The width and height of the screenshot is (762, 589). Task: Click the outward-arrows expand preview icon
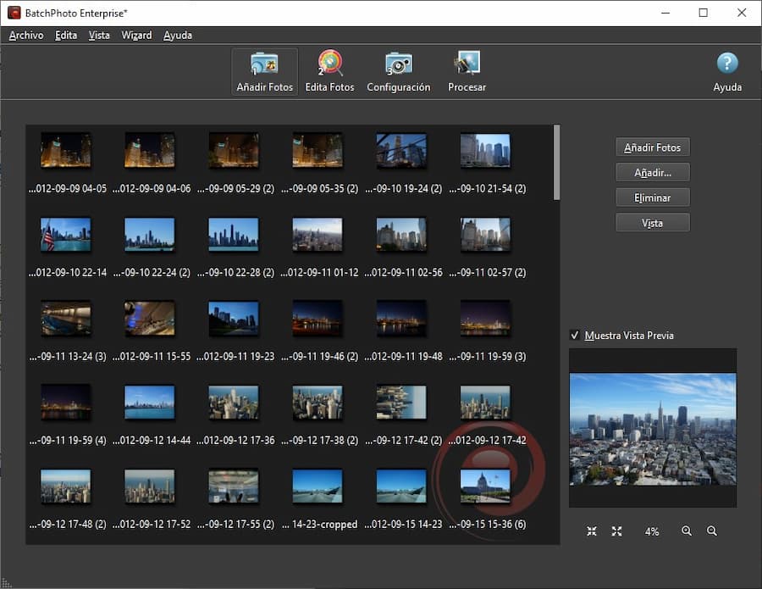(616, 531)
